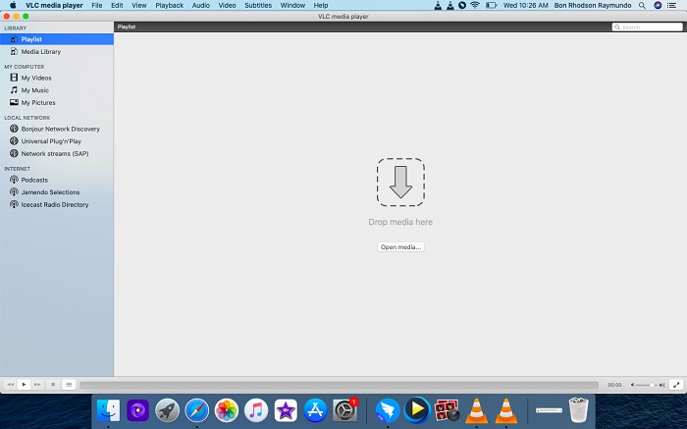The image size is (687, 429).
Task: Toggle fullscreen with the arrows button
Action: 676,384
